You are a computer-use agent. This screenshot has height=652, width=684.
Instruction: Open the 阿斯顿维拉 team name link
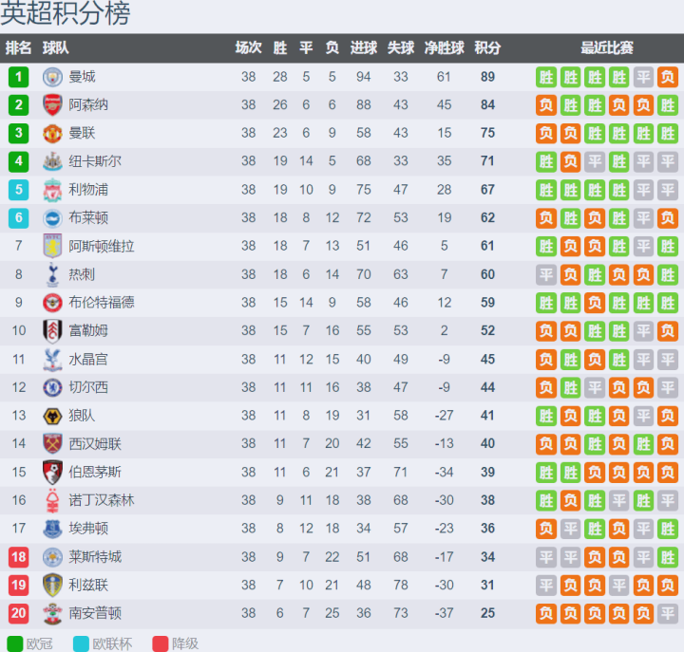tap(102, 246)
